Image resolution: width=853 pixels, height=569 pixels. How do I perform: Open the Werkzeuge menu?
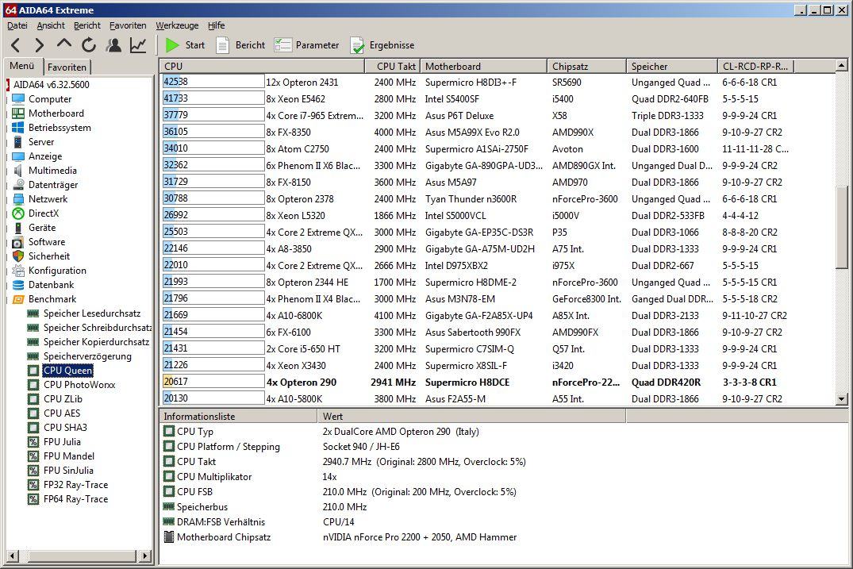(x=177, y=25)
